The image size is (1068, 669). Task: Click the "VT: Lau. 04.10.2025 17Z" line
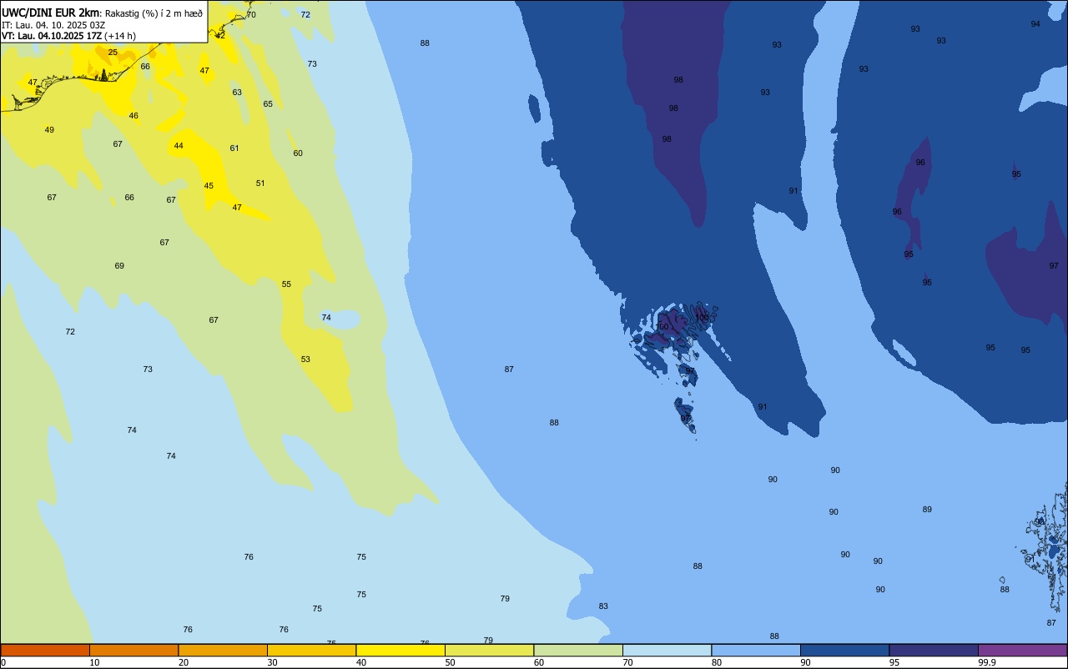point(52,36)
